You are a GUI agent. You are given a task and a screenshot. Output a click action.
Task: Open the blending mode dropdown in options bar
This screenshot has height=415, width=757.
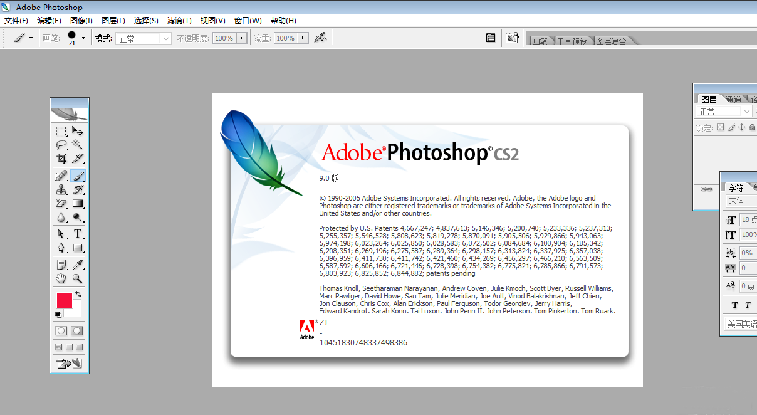[144, 38]
